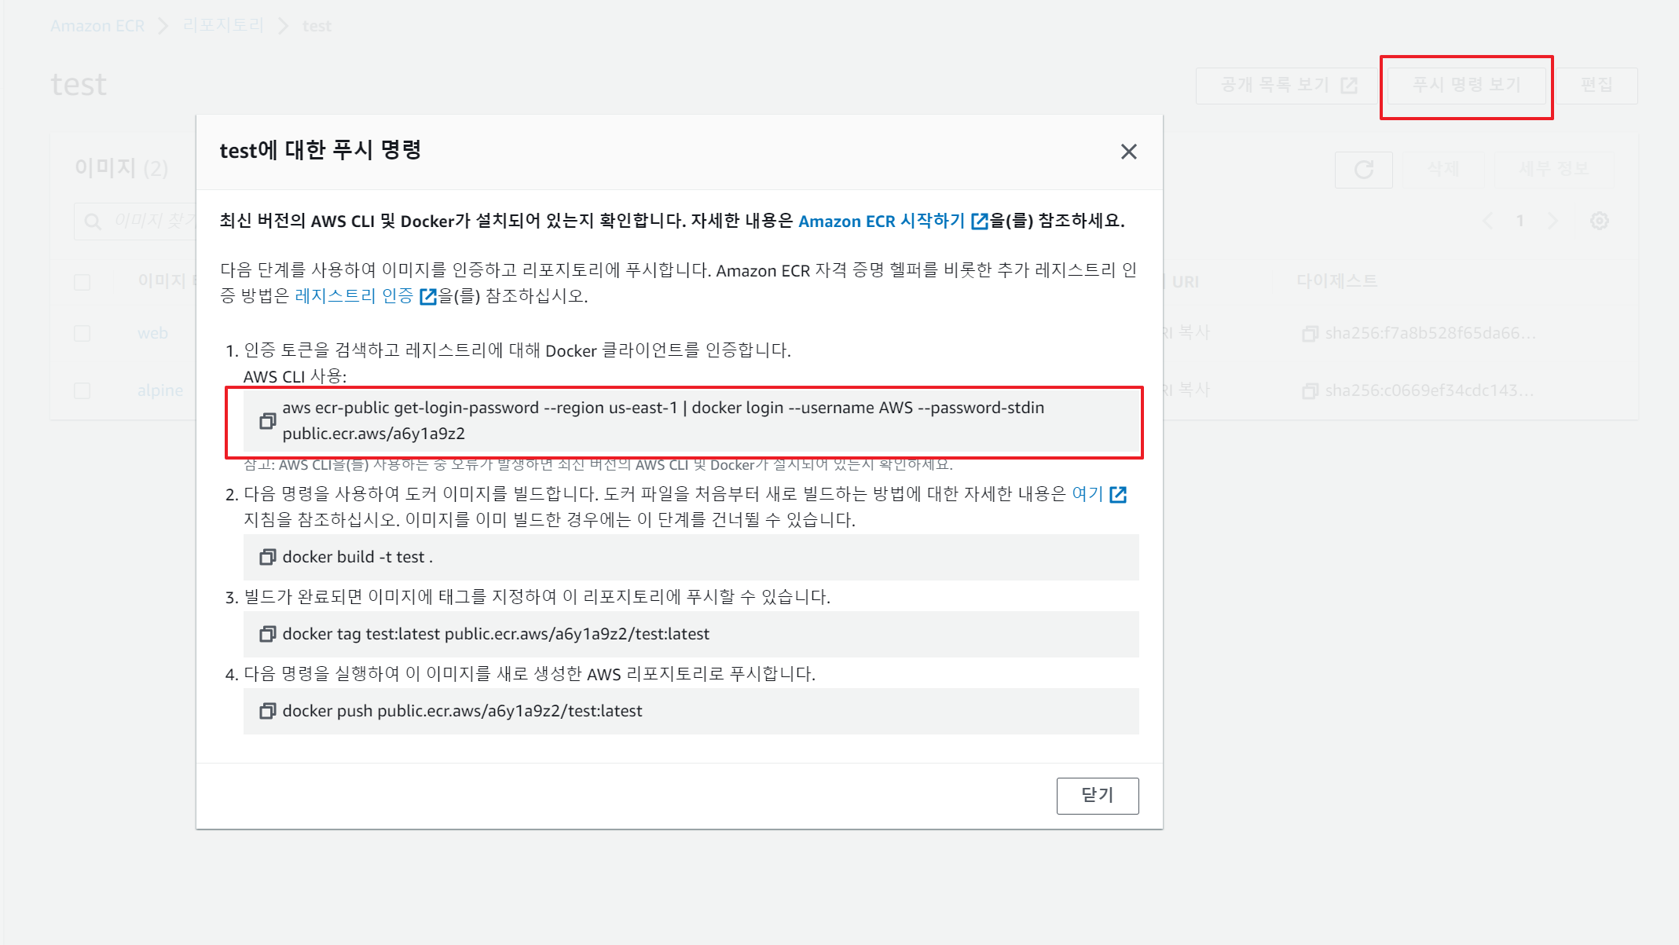This screenshot has width=1679, height=945.
Task: Open Amazon ECR breadcrumb link
Action: click(97, 26)
